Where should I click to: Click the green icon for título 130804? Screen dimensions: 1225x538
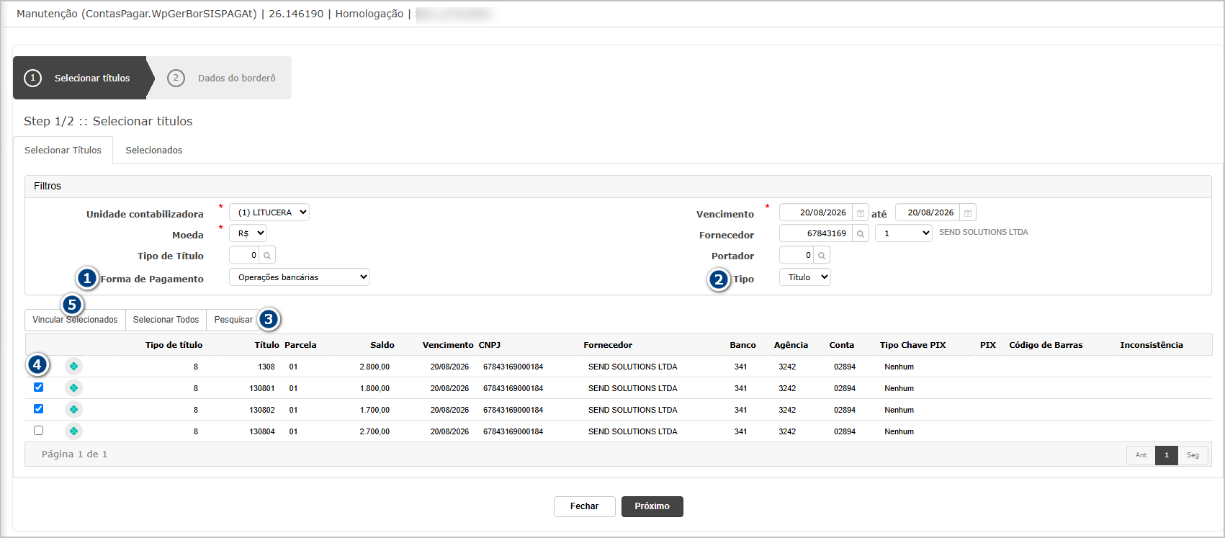click(x=73, y=431)
